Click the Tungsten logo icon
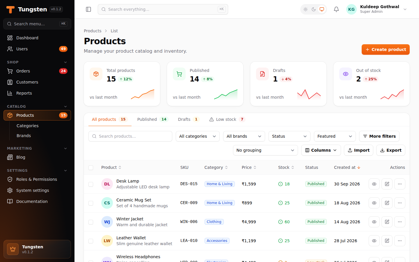 (10, 9)
